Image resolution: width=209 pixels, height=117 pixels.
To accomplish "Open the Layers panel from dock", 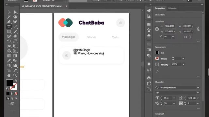I will tap(149, 78).
